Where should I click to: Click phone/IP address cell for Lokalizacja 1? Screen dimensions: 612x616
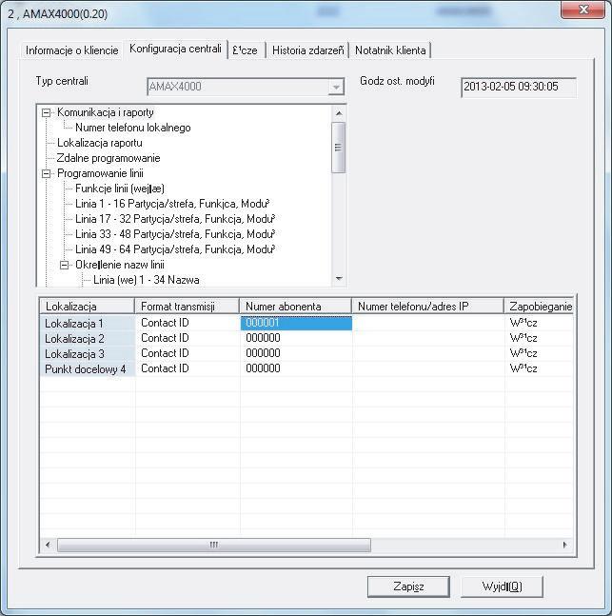click(428, 323)
